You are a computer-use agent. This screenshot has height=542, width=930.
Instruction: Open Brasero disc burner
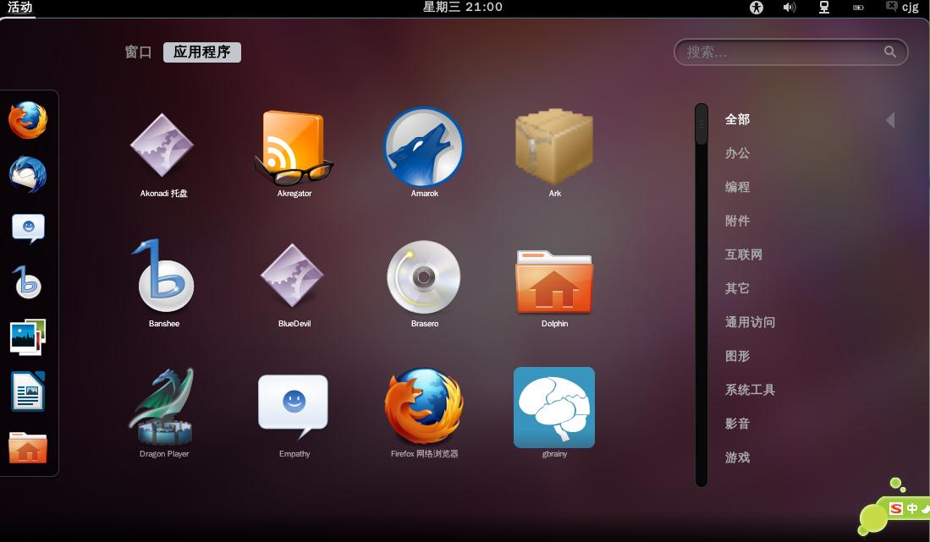(x=424, y=283)
